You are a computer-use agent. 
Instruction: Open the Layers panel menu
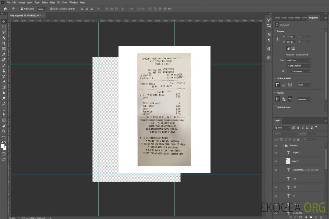point(325,121)
